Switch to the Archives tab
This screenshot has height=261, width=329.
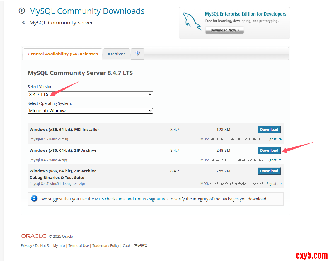(117, 54)
